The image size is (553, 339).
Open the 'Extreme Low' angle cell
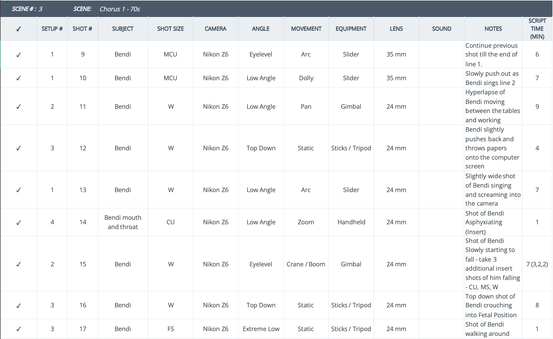point(261,329)
